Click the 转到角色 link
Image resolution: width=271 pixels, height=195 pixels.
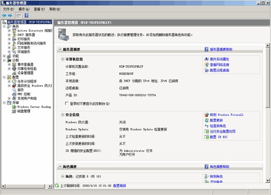click(216, 176)
